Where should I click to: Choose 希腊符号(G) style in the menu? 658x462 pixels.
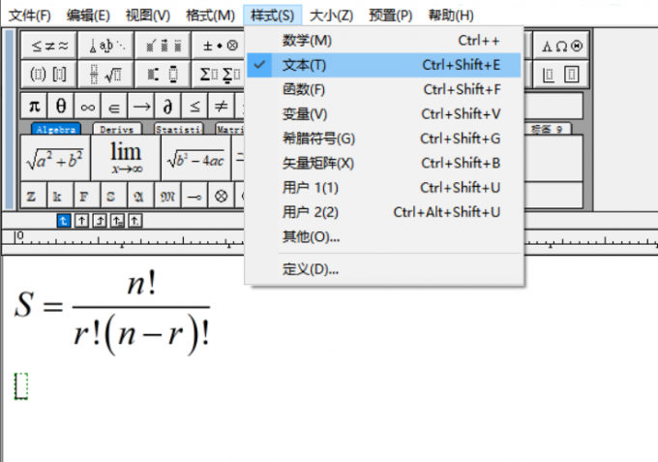point(318,139)
